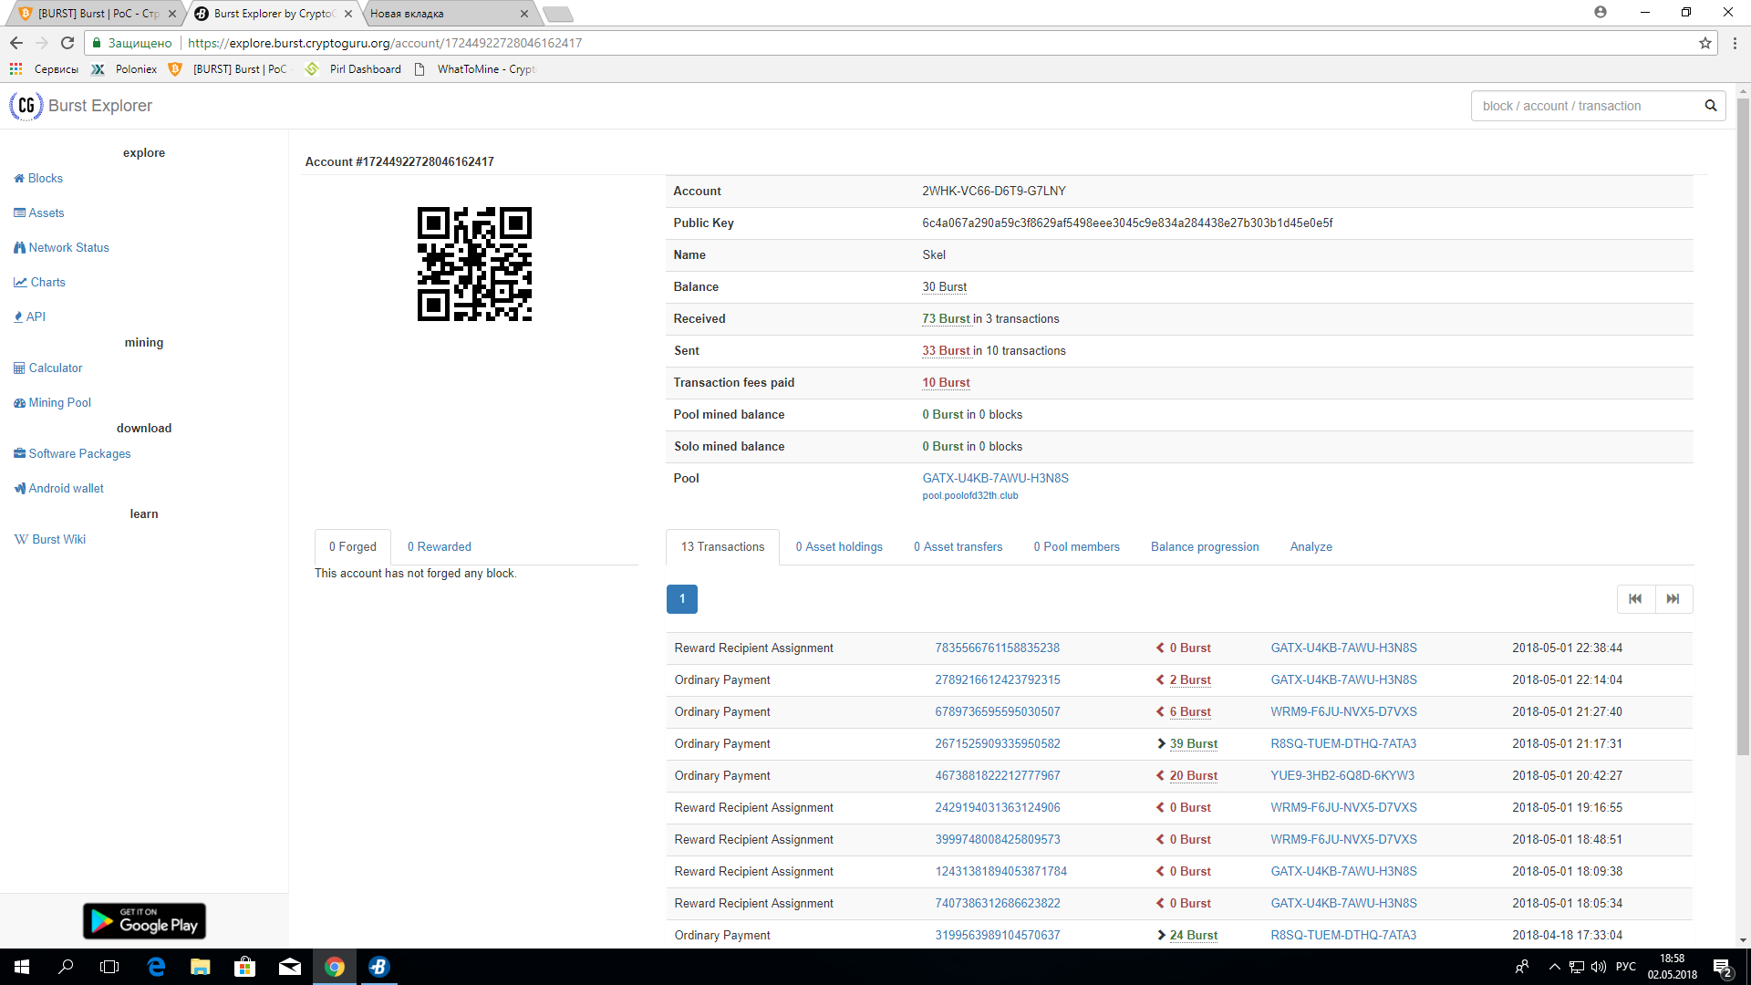Click the search magnifier icon in explorer
This screenshot has width=1751, height=985.
[x=1711, y=106]
